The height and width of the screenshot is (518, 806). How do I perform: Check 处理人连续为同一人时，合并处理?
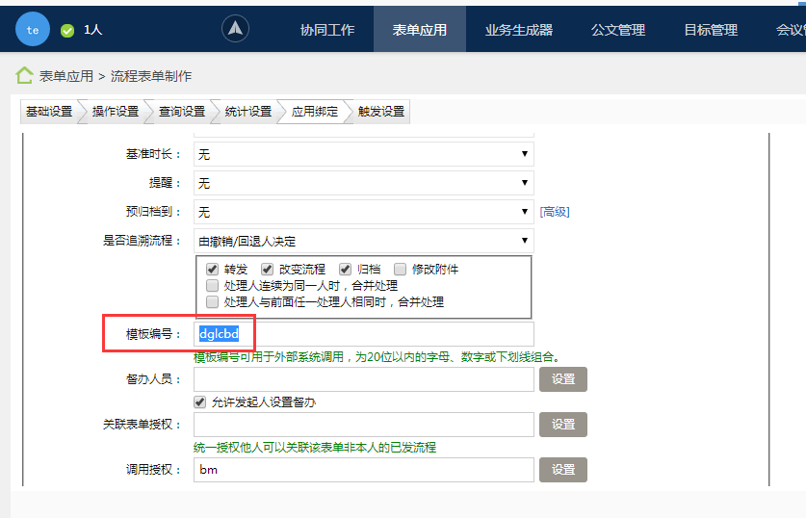[x=212, y=285]
